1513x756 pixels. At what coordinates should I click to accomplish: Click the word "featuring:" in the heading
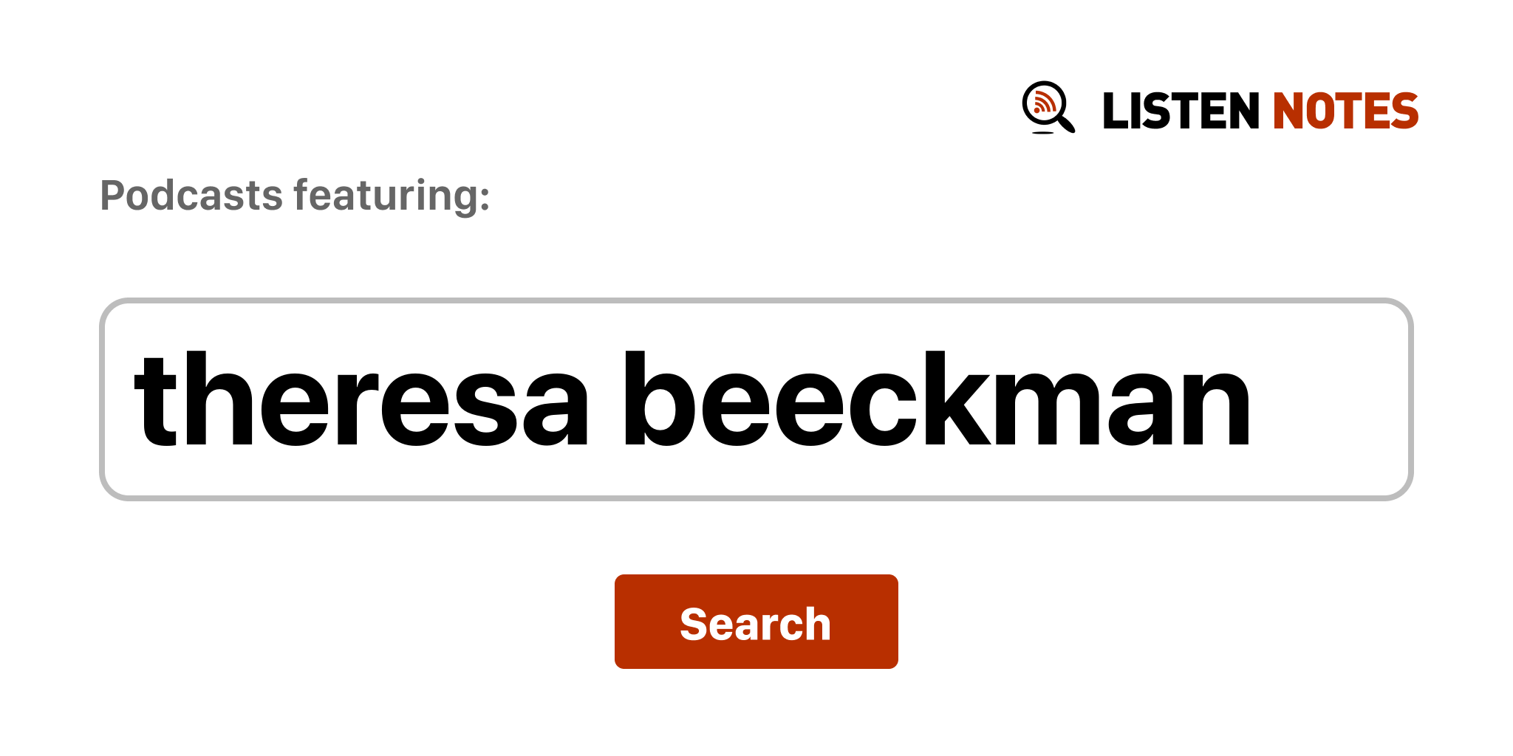[x=392, y=196]
